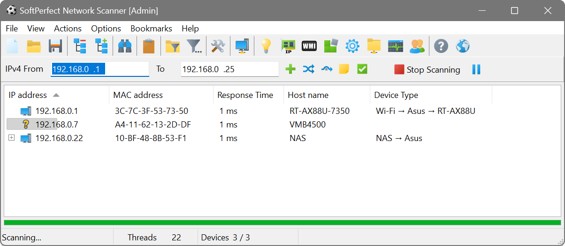The image size is (565, 246).
Task: Click the question mark icon beside 192.168.0.7
Action: [x=26, y=125]
